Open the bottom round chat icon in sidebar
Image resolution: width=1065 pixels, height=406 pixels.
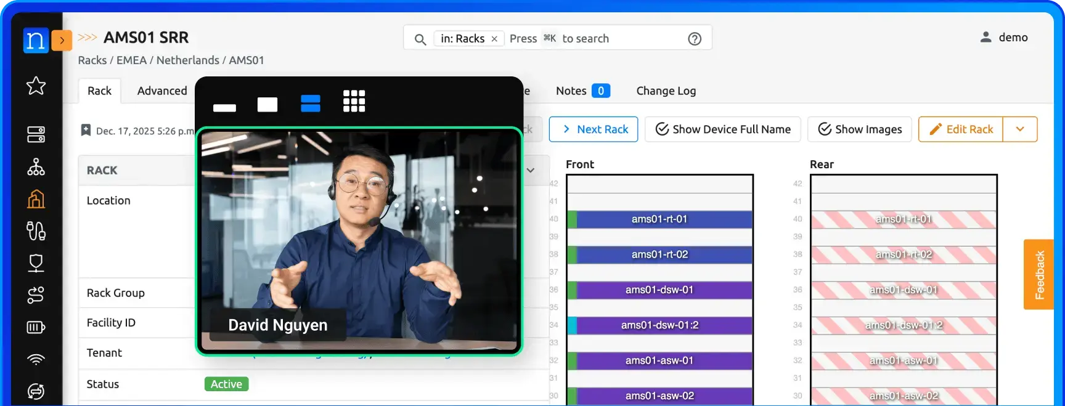tap(36, 391)
